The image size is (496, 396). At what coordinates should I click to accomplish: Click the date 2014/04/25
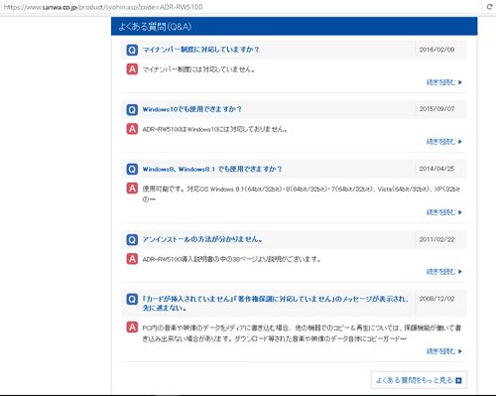(x=436, y=169)
